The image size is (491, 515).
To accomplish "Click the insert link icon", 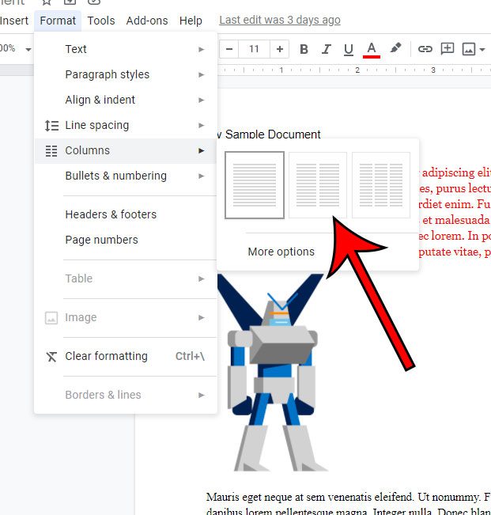I will 425,49.
